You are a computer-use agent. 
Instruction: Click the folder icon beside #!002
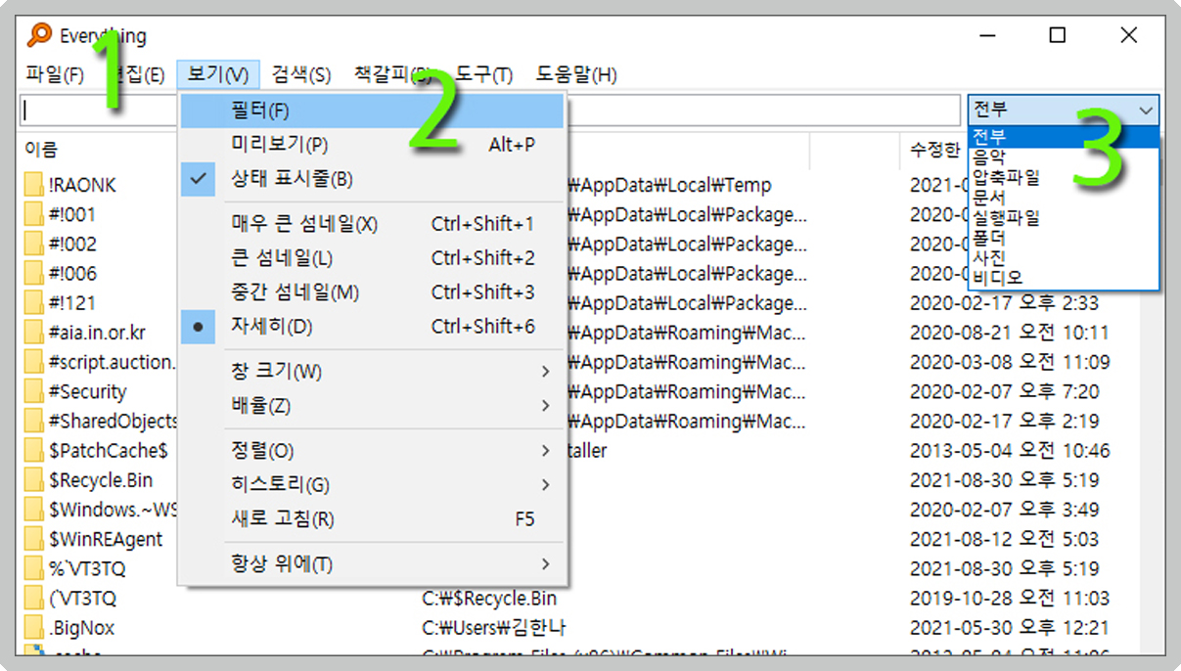pyautogui.click(x=34, y=244)
